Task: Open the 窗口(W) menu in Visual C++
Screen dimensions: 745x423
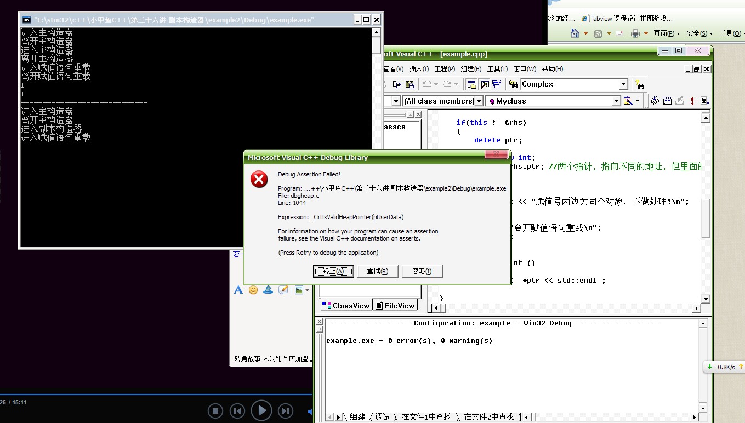Action: click(525, 69)
